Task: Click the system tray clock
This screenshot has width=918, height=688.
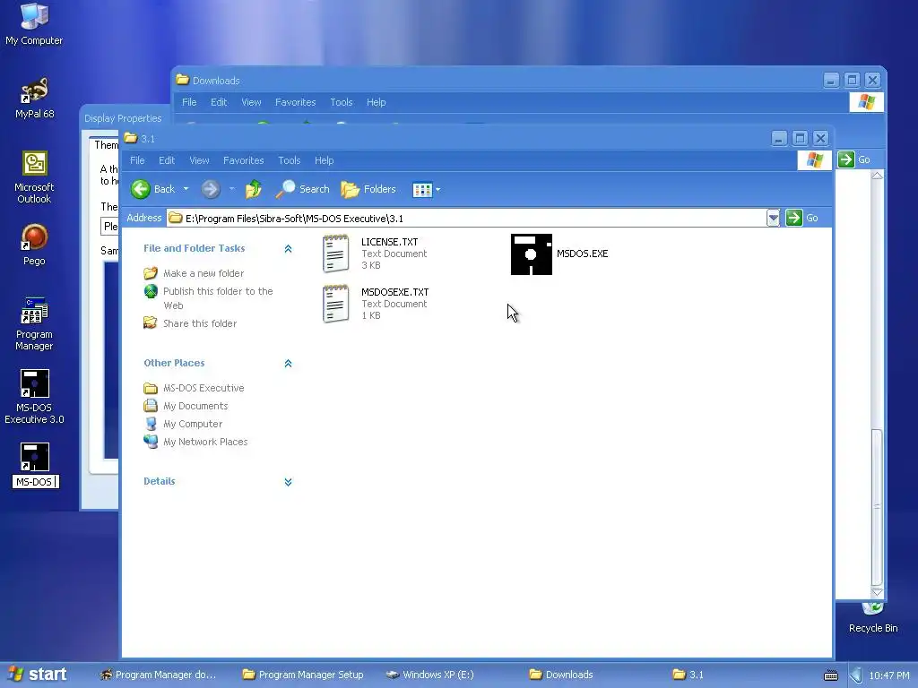Action: pos(888,675)
